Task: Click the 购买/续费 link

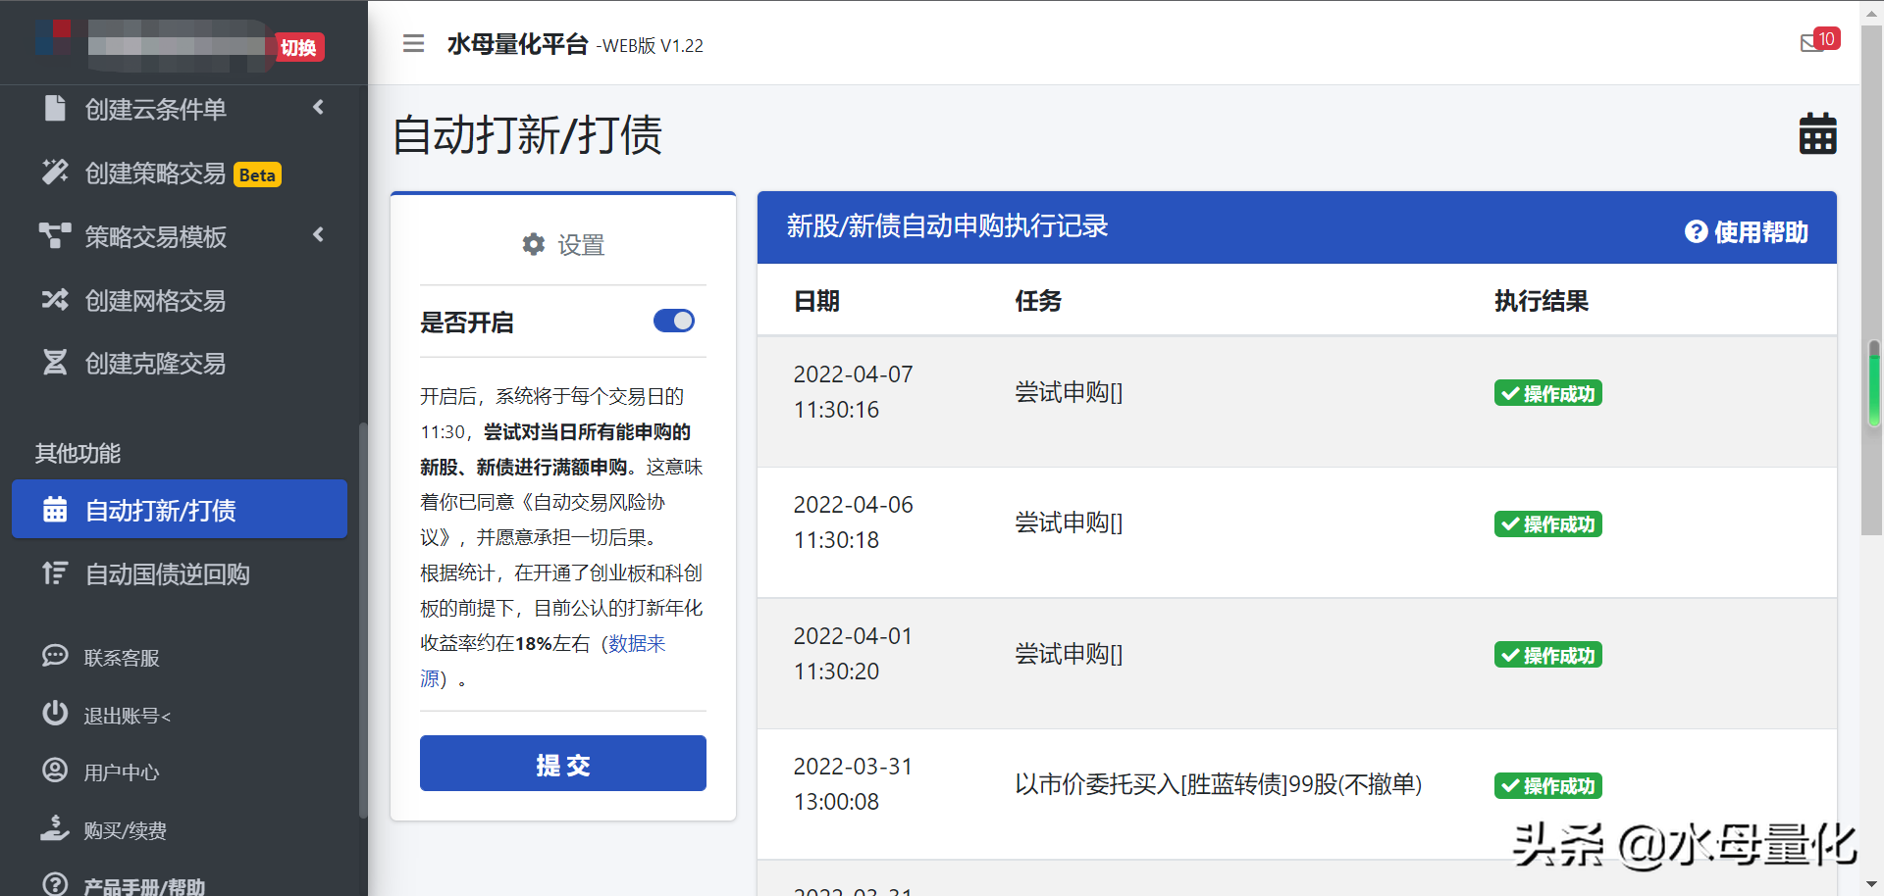Action: coord(125,830)
